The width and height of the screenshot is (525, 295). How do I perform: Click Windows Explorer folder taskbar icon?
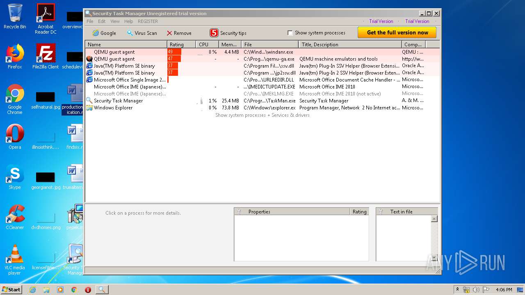[46, 290]
